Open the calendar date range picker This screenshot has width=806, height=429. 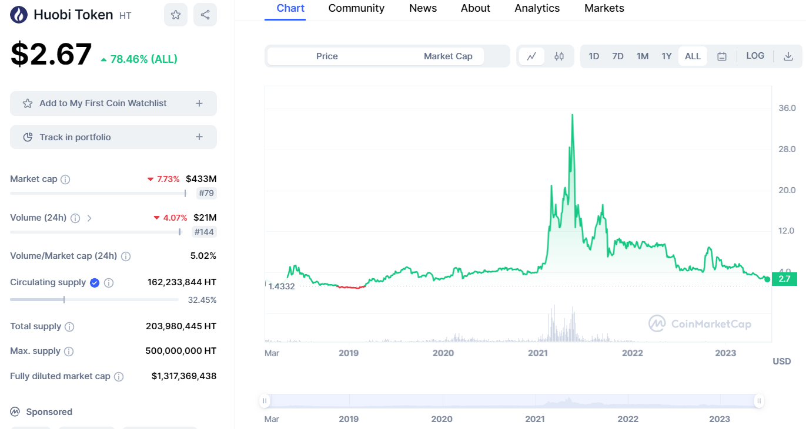pos(722,56)
